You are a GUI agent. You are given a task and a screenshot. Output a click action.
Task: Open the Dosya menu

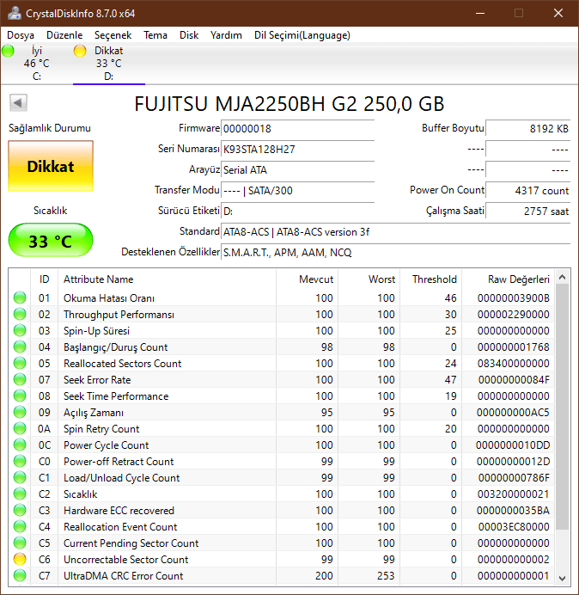(21, 35)
